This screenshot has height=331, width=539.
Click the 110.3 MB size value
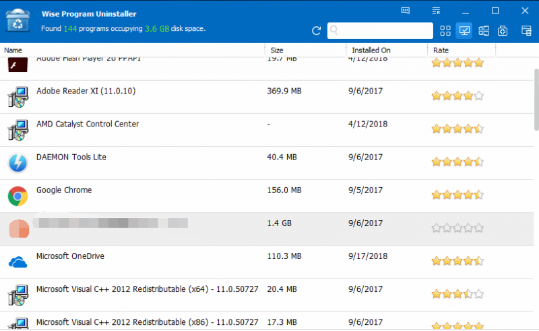(x=284, y=256)
